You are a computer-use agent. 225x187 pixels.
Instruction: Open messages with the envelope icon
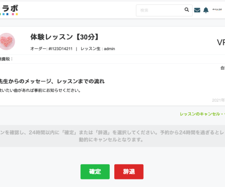(197, 10)
